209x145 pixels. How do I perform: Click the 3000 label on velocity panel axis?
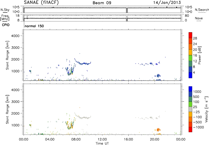[15, 102]
